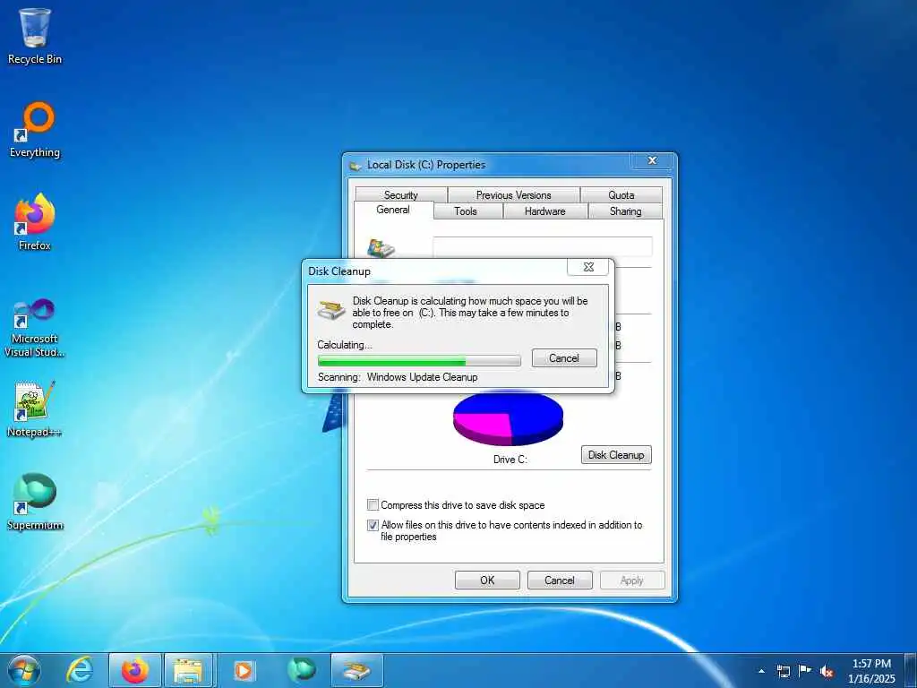This screenshot has width=917, height=688.
Task: Open the Windows Start menu orb
Action: pos(24,670)
